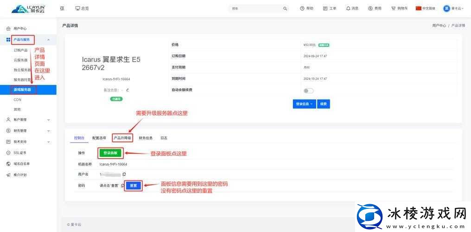Select 游戏服务器 in the sidebar
471x232 pixels.
point(28,90)
